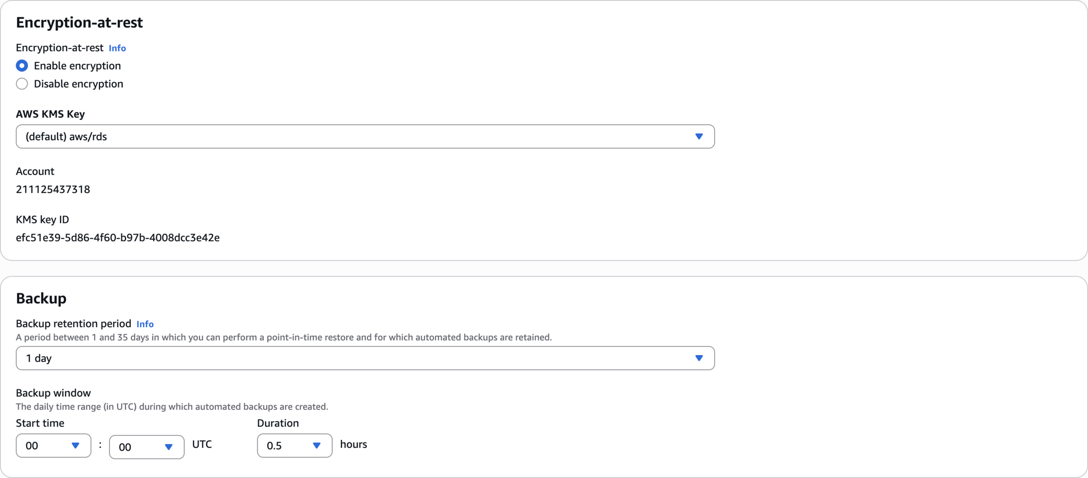Click the arrow on the 0.5 Duration selector
This screenshot has height=478, width=1088.
pyautogui.click(x=316, y=445)
